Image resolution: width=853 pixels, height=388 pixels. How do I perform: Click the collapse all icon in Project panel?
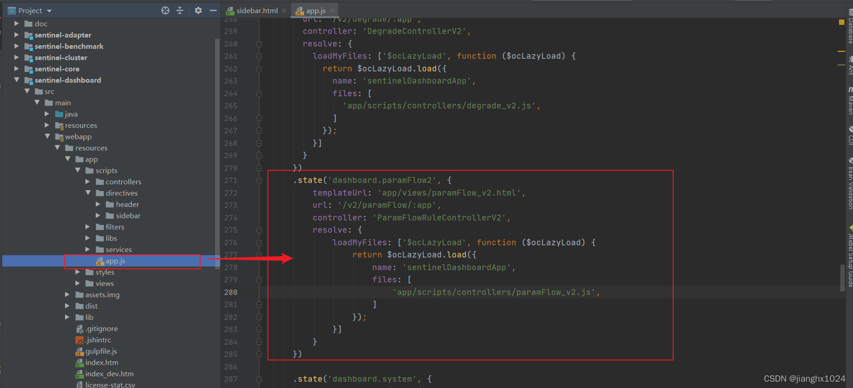click(x=180, y=10)
